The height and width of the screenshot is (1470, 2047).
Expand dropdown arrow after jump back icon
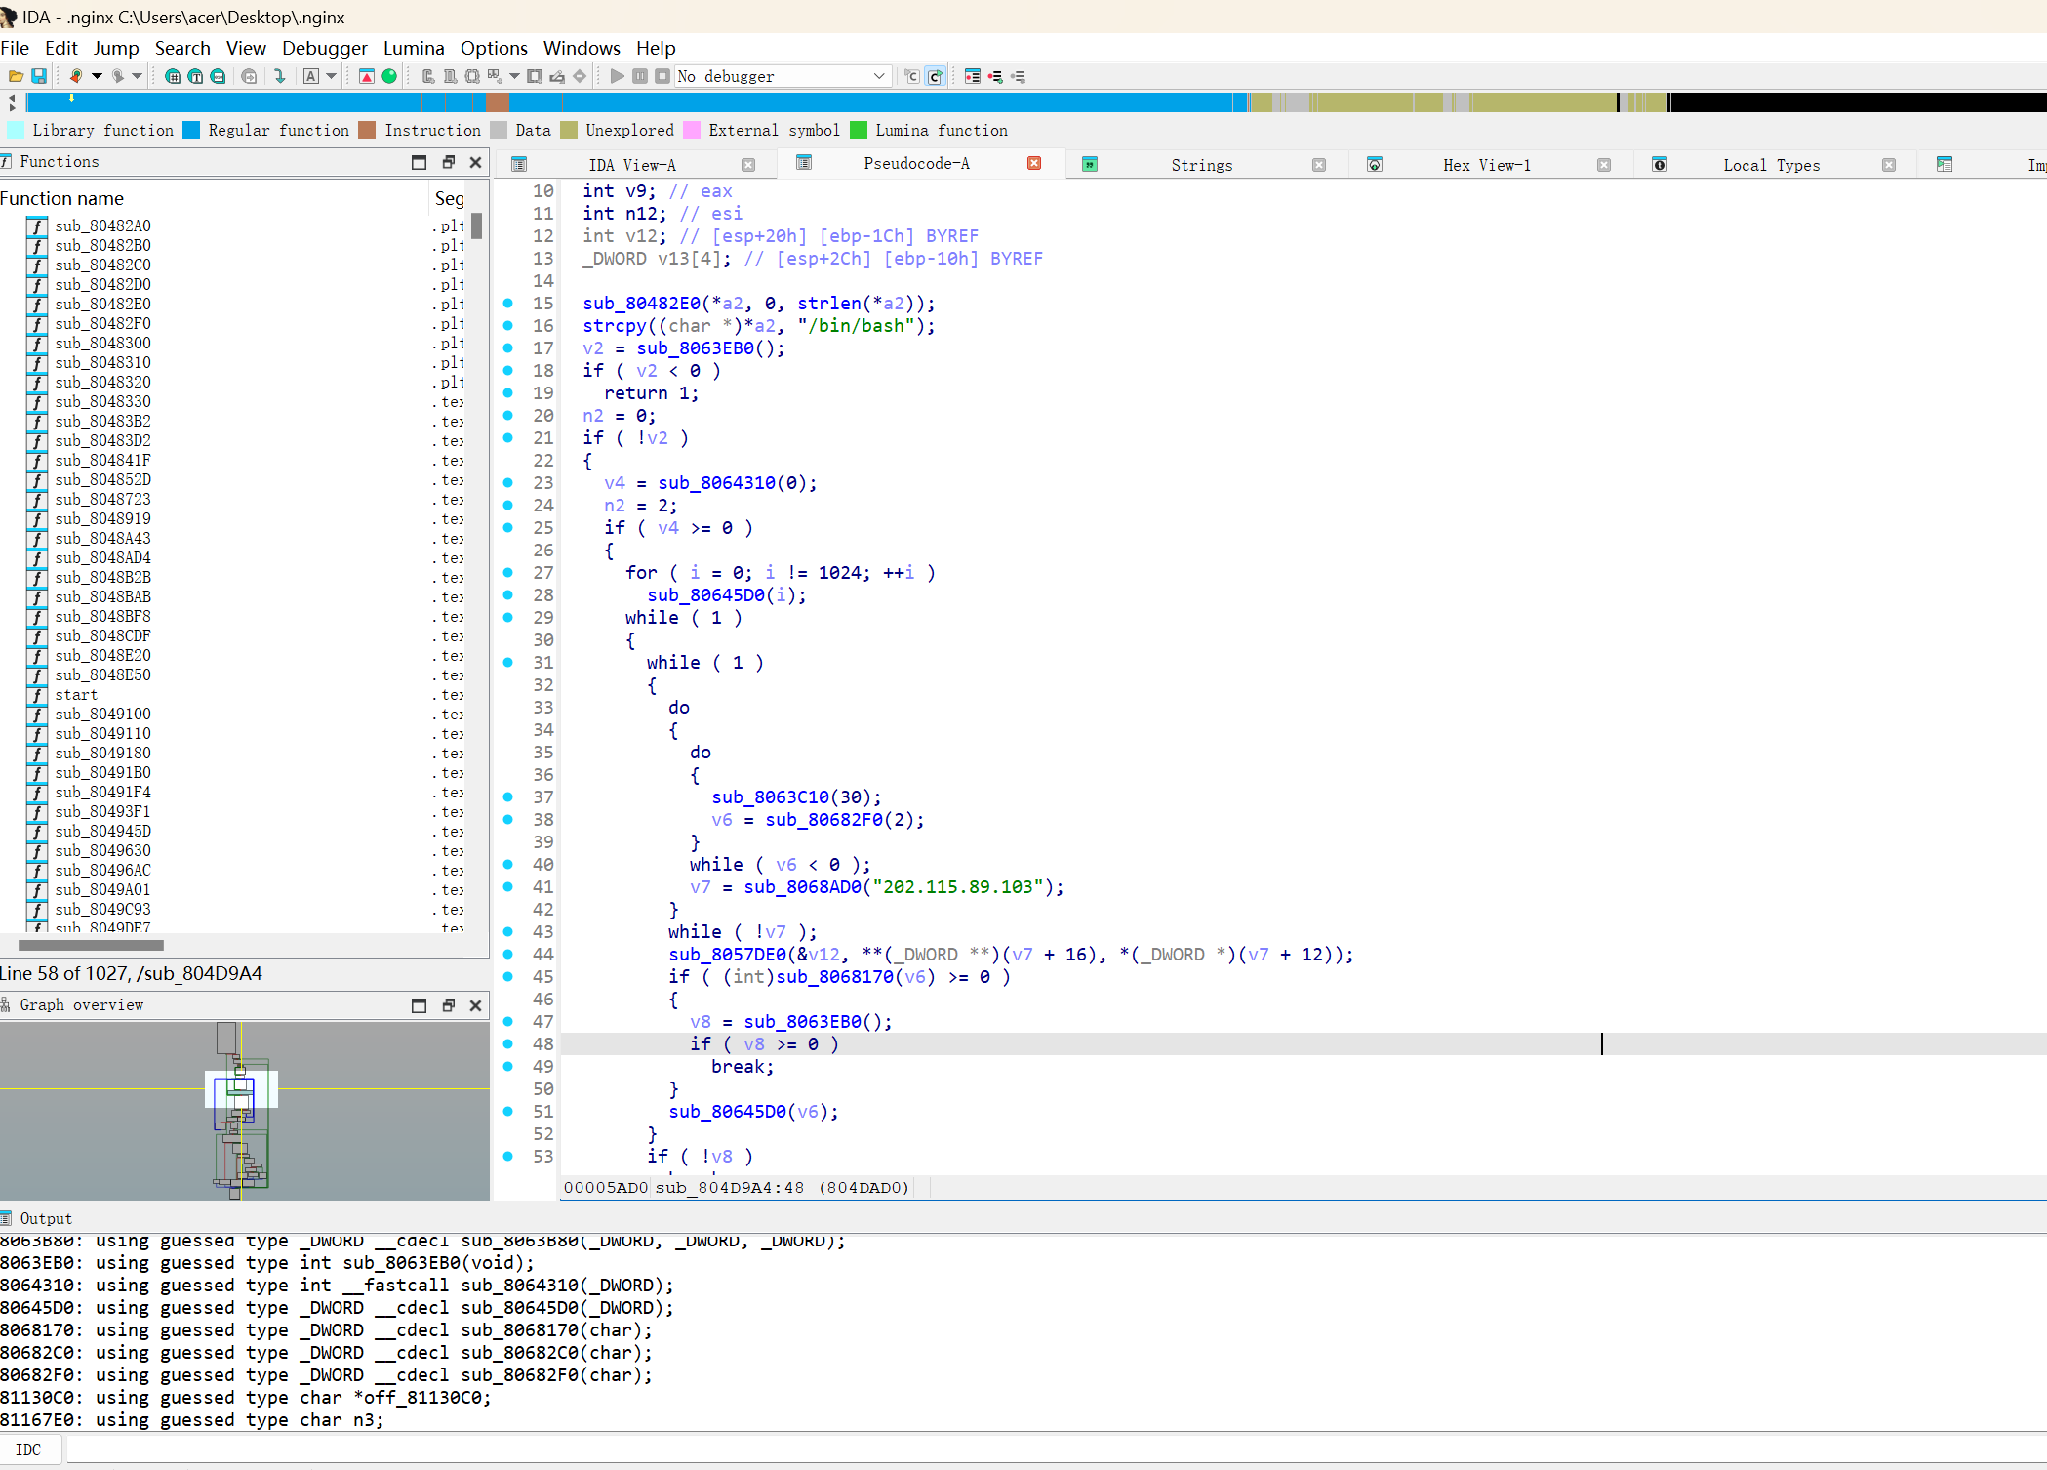(x=97, y=76)
